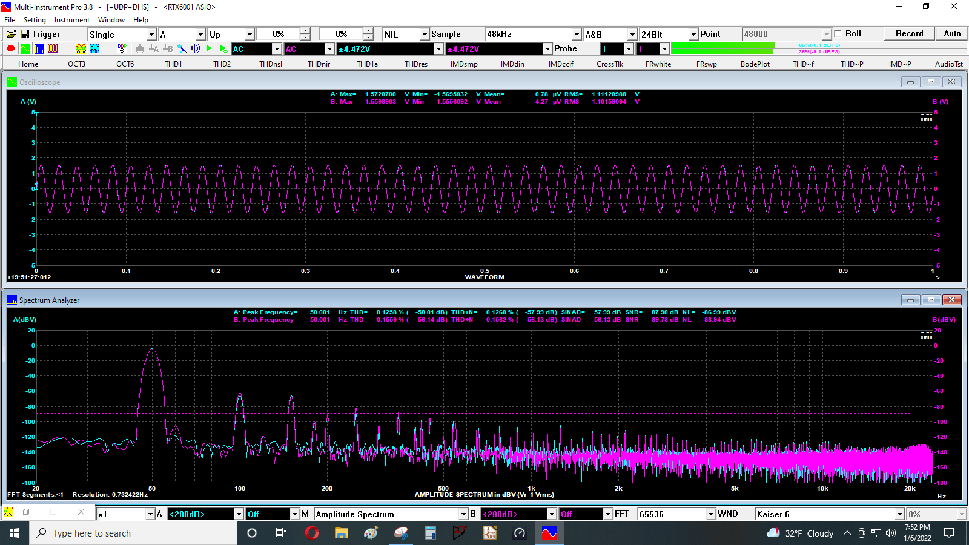Open the Window menu

point(111,20)
